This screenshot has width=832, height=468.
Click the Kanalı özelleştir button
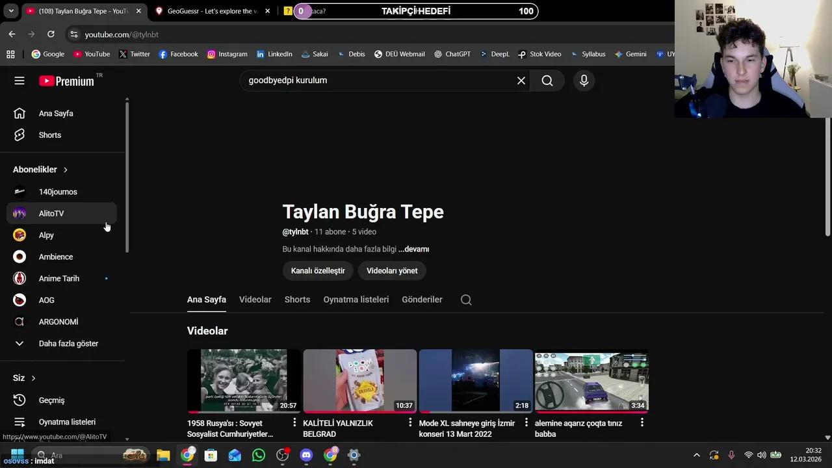point(318,270)
